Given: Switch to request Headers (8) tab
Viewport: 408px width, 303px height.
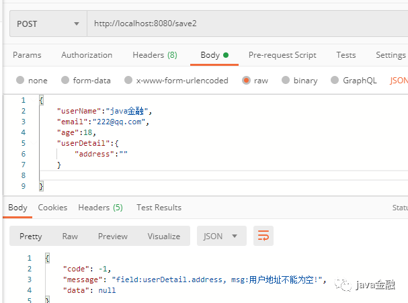Looking at the screenshot, I should [155, 55].
